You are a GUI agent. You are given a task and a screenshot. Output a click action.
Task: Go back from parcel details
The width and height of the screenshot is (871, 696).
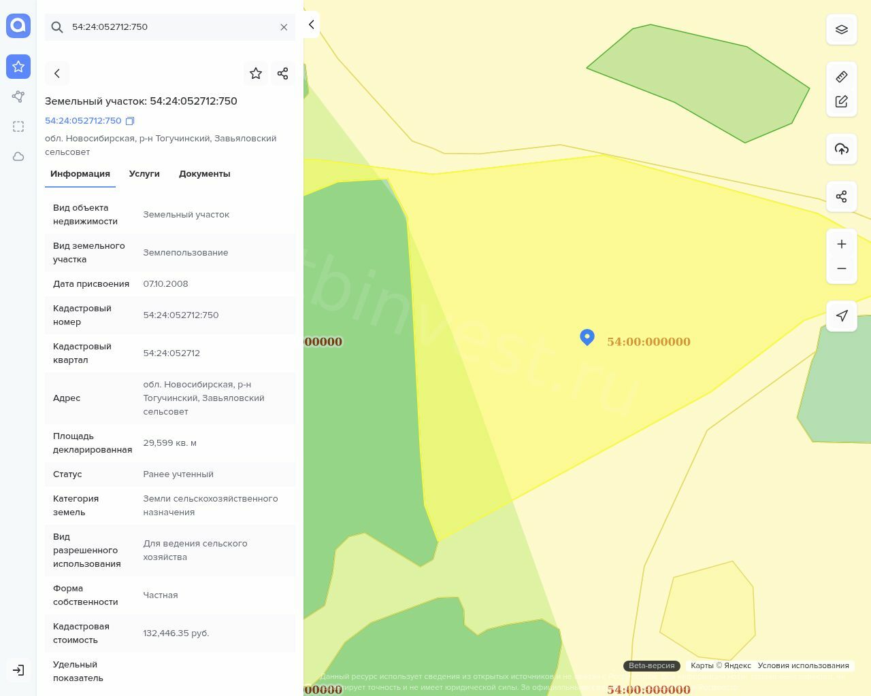[x=57, y=73]
